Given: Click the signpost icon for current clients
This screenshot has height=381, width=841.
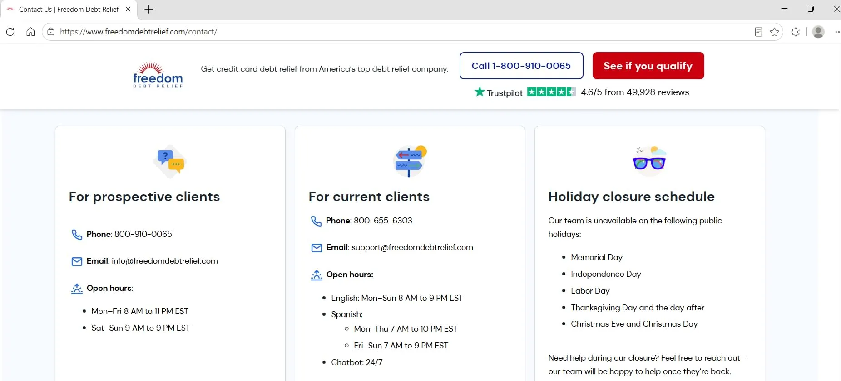Looking at the screenshot, I should [410, 161].
